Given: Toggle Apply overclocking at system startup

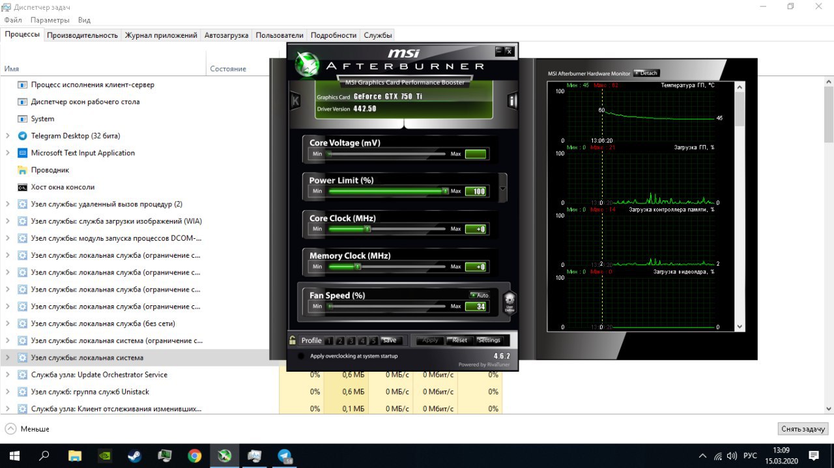Looking at the screenshot, I should pyautogui.click(x=301, y=356).
